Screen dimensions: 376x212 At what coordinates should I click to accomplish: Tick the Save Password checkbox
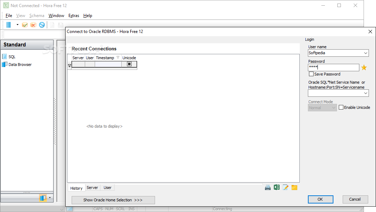(311, 74)
